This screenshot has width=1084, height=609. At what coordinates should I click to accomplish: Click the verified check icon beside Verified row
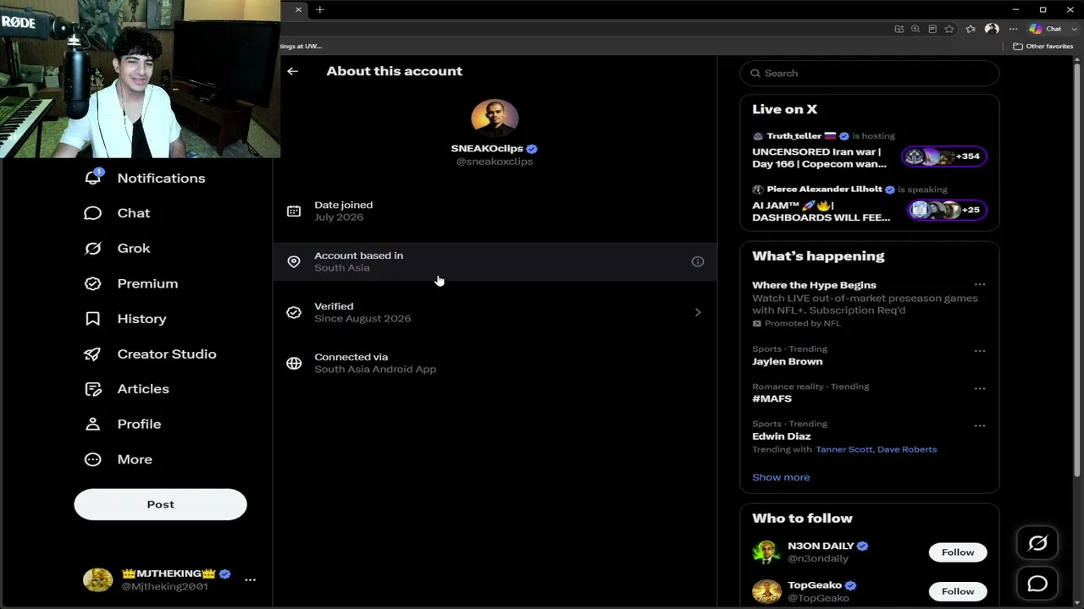point(294,312)
